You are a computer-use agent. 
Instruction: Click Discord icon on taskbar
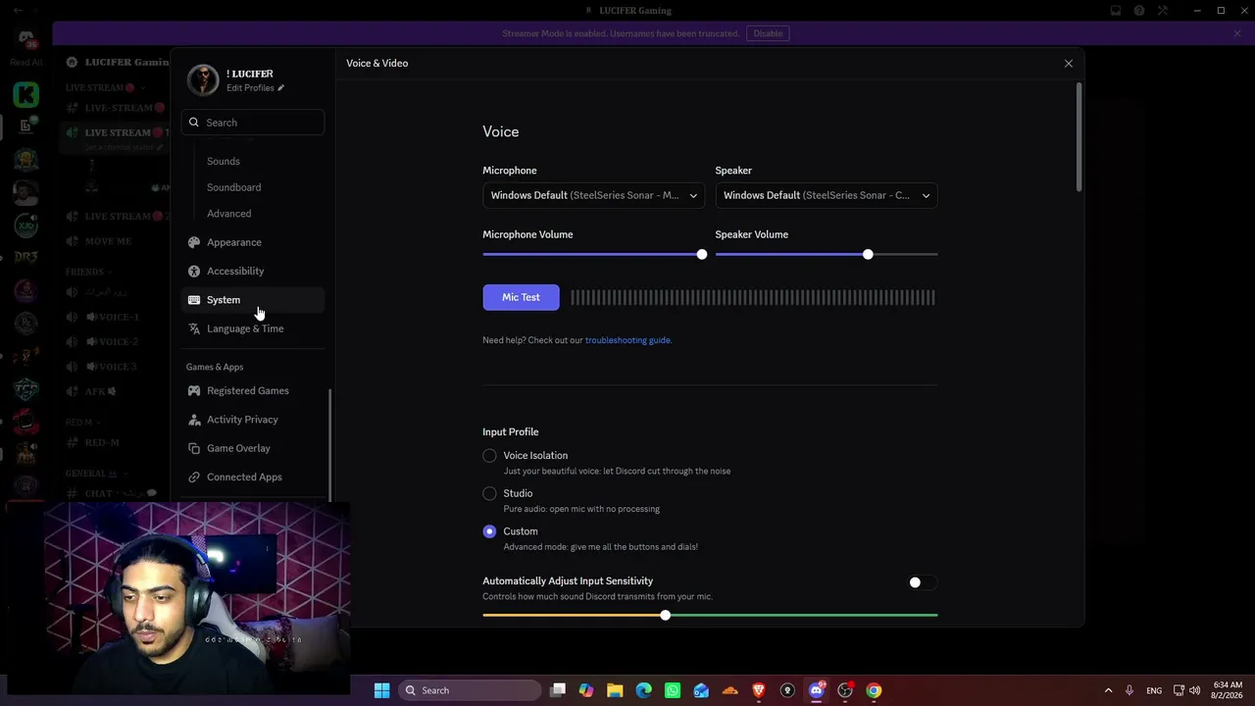816,690
